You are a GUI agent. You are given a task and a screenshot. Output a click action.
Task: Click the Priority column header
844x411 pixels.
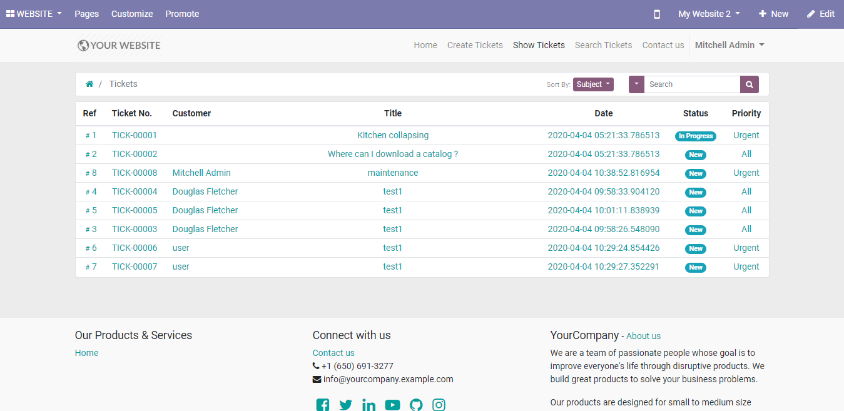tap(746, 113)
